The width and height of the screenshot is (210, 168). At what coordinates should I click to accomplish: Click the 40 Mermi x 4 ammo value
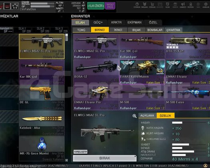coord(185,159)
